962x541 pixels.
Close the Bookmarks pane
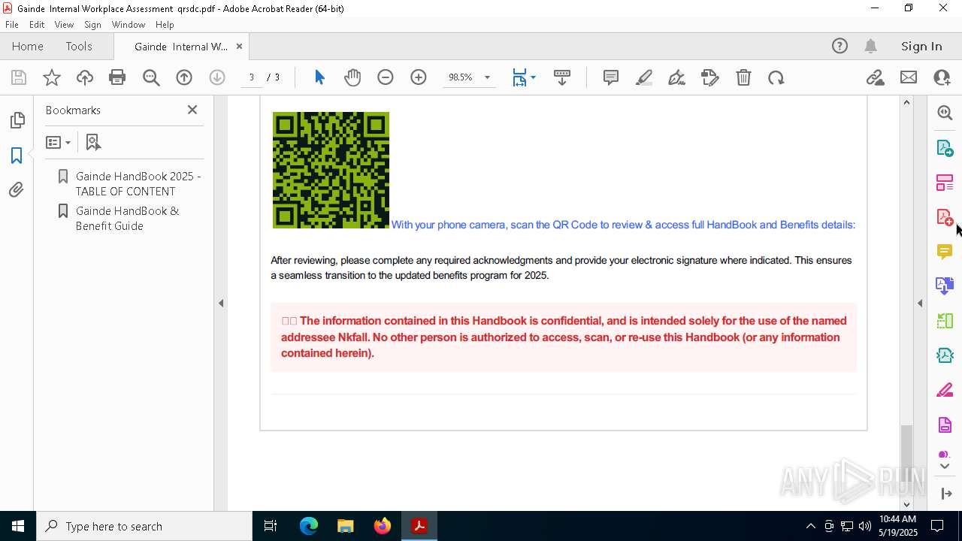click(x=192, y=110)
